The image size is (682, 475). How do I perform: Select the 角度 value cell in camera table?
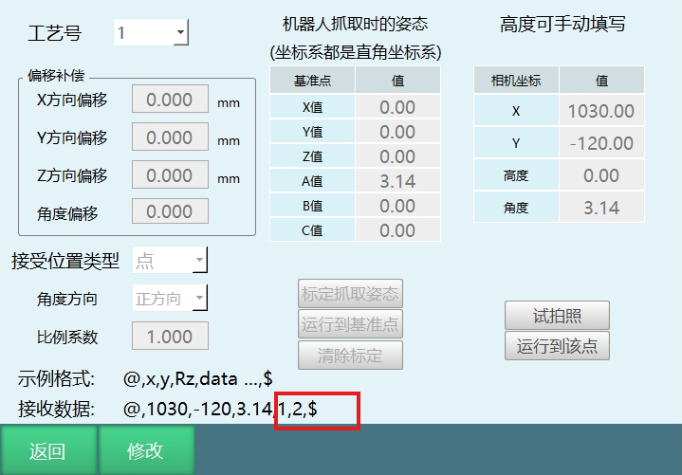click(600, 208)
